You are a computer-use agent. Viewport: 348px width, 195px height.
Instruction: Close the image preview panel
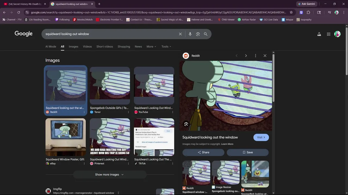(265, 56)
